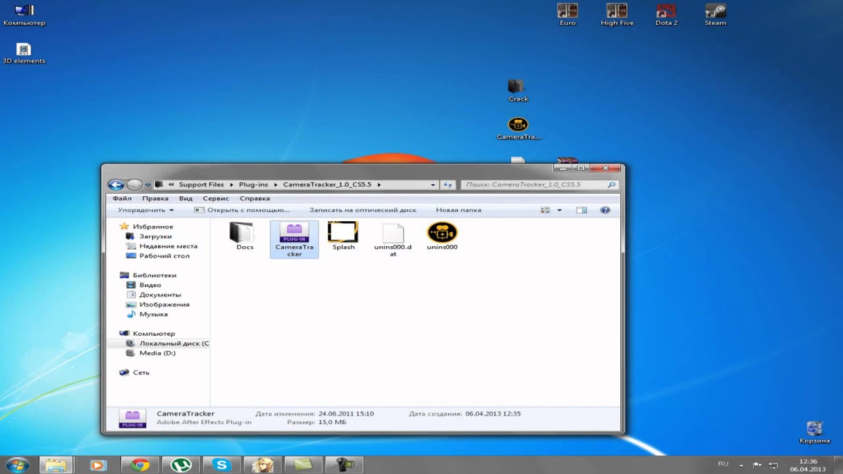Click Support Files in the breadcrumb path
Screen dimensions: 843x474
202,185
